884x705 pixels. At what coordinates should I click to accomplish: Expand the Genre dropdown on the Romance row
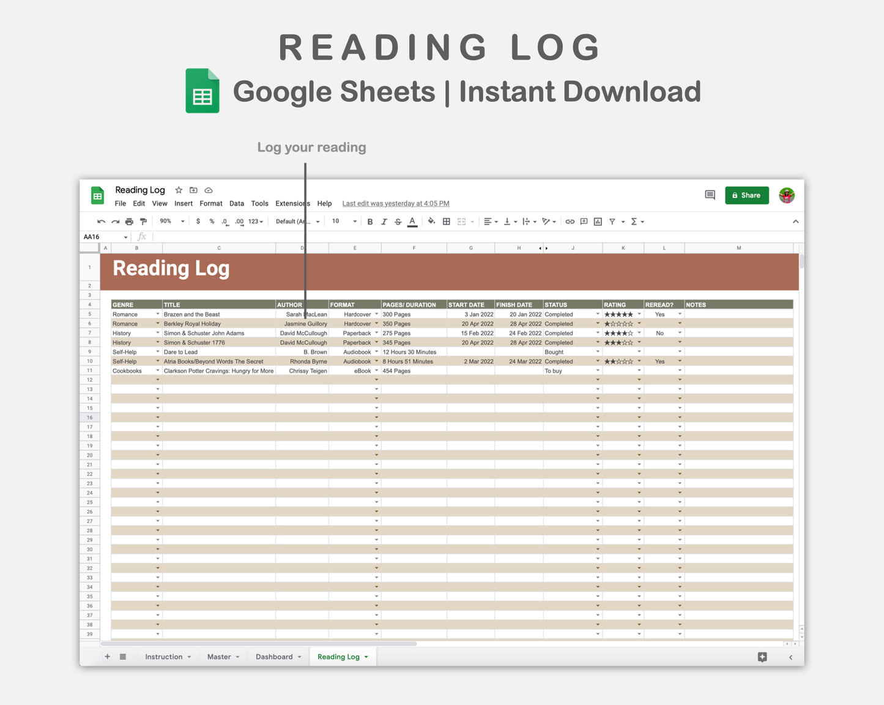(x=158, y=314)
